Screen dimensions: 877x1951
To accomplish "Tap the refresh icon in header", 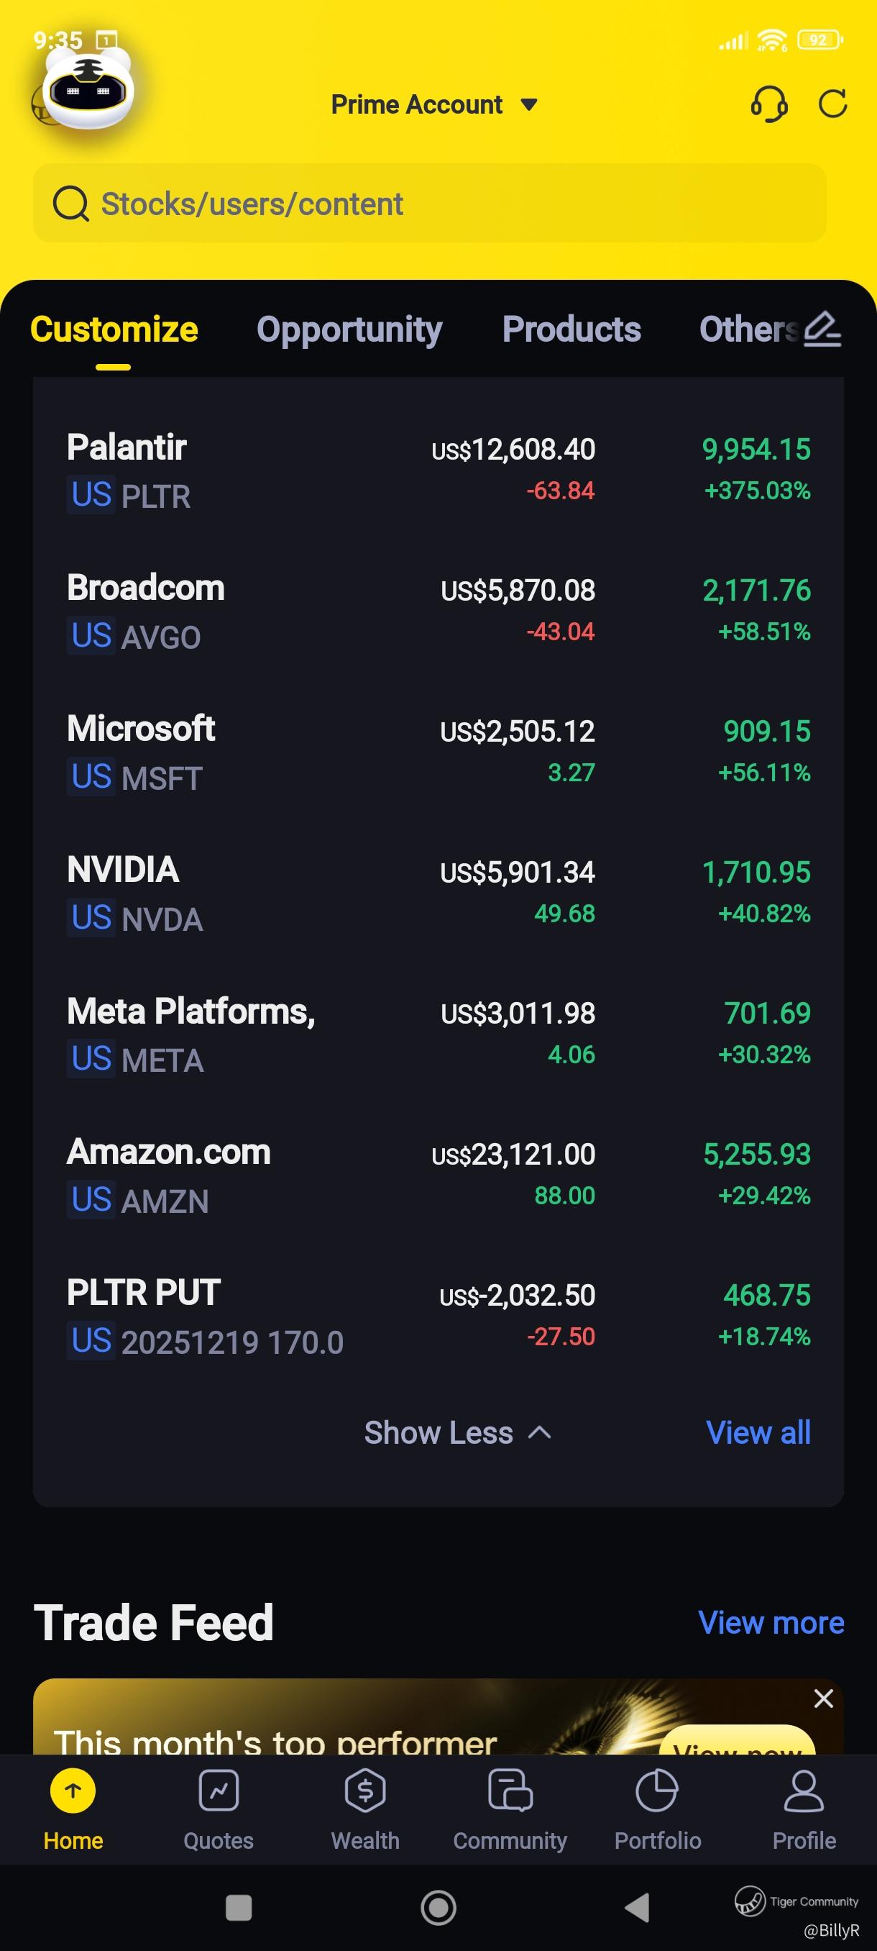I will tap(832, 104).
